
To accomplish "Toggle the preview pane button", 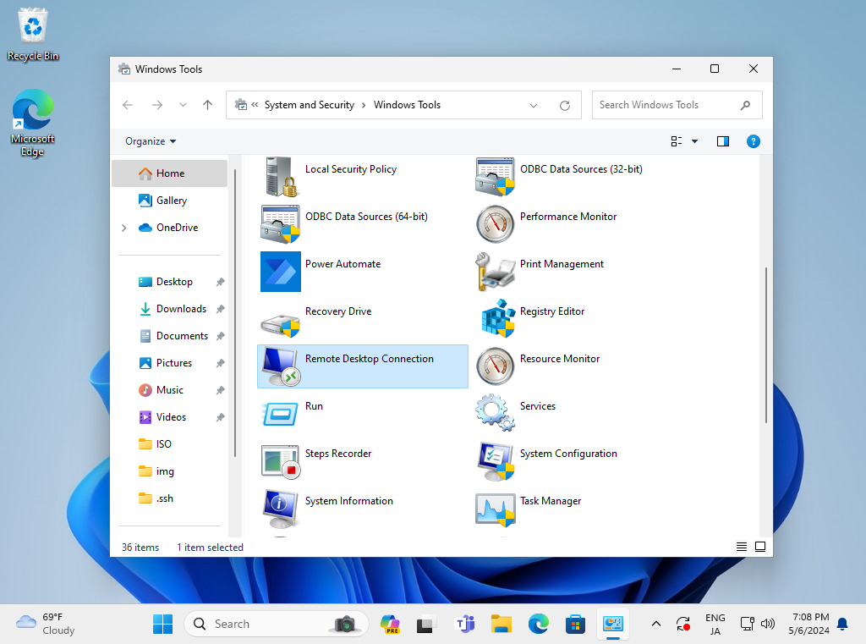I will [x=723, y=141].
